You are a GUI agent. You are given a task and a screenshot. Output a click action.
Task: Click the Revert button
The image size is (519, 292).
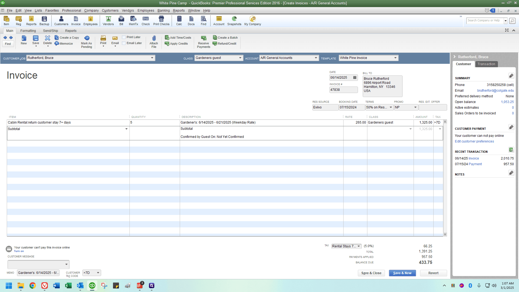(433, 273)
